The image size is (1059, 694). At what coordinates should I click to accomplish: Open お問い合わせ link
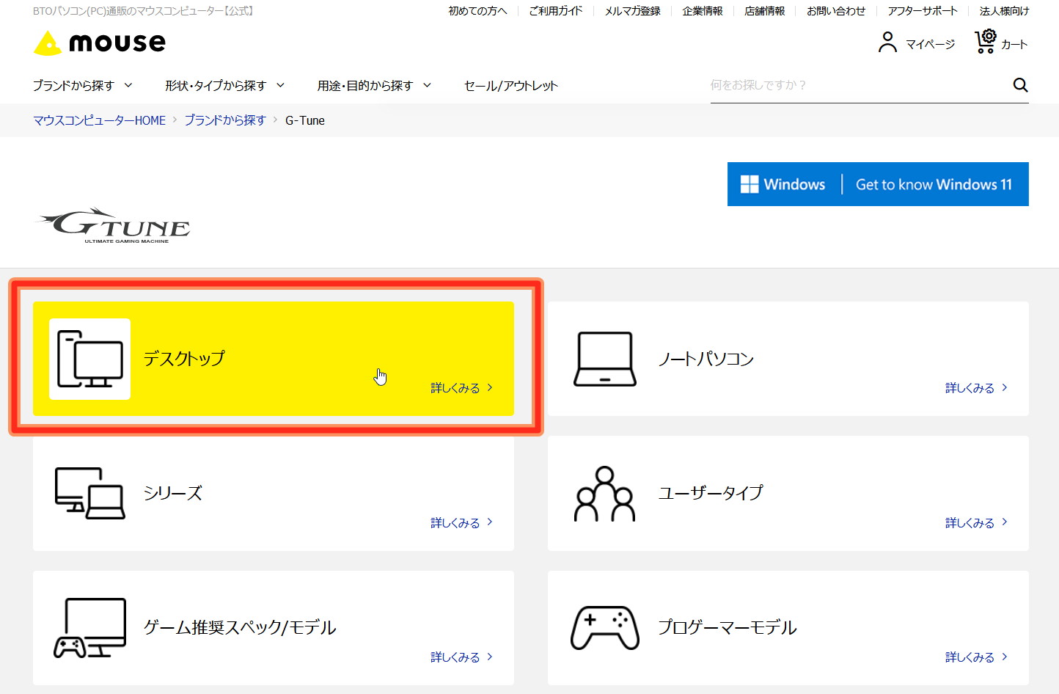[836, 11]
